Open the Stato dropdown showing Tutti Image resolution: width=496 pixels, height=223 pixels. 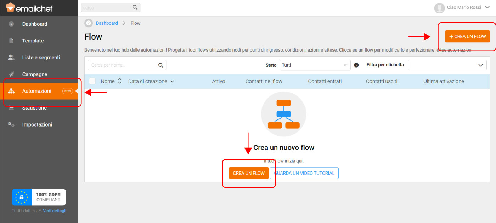tap(315, 65)
